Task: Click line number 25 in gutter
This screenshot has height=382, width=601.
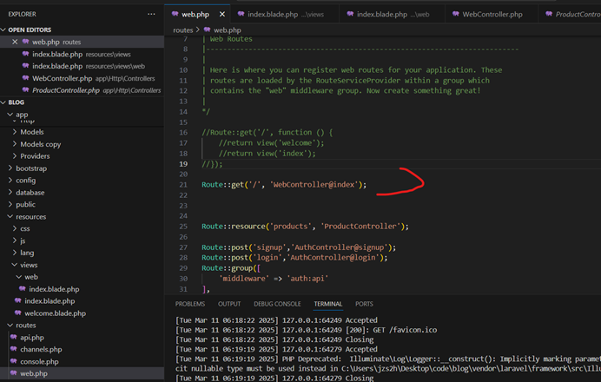Action: [x=183, y=227]
